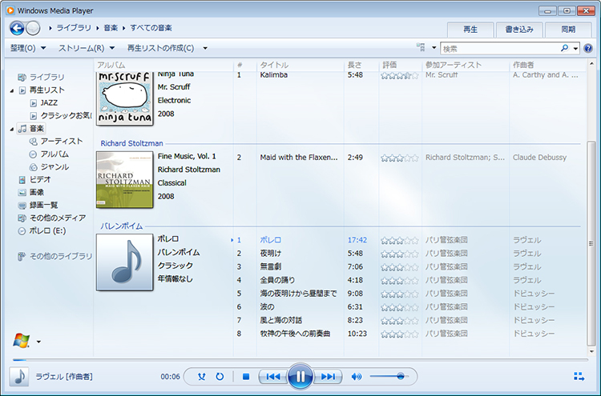Click the Richard Stoltzman artist group heading
This screenshot has width=601, height=396.
[131, 143]
